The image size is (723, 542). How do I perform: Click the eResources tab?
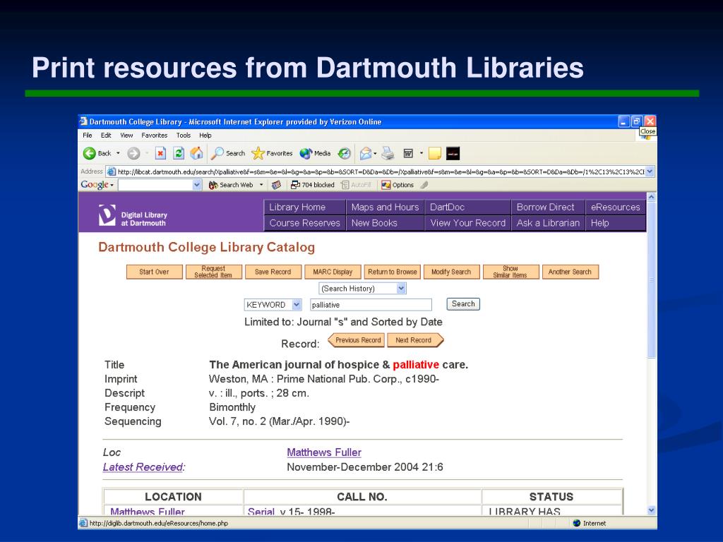pos(615,207)
